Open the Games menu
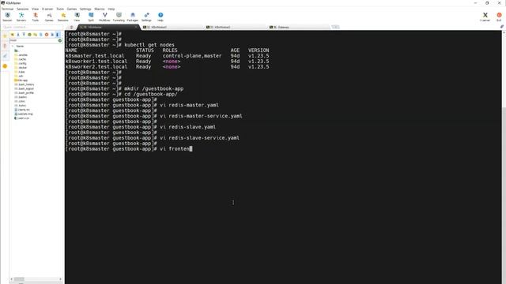 point(72,9)
